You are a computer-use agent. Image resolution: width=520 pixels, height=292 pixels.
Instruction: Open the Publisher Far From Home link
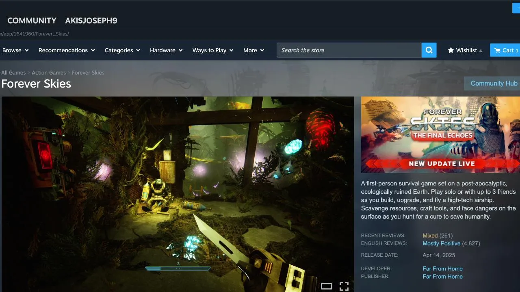(x=442, y=277)
